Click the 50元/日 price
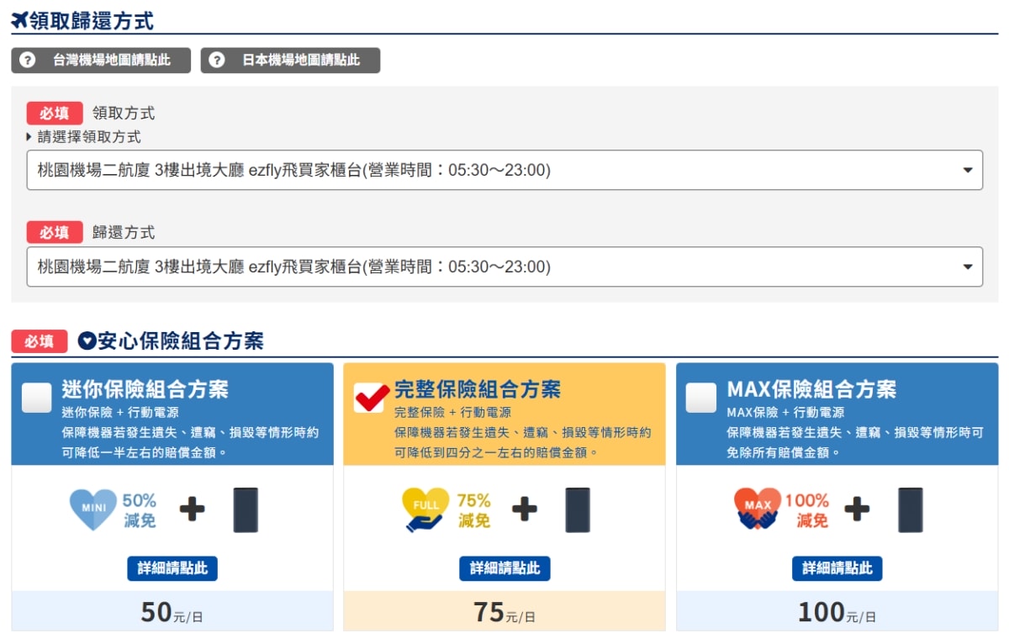Viewport: 1009px width, 644px height. [x=172, y=613]
